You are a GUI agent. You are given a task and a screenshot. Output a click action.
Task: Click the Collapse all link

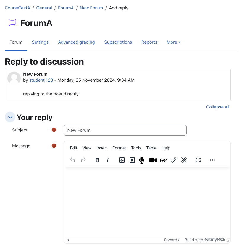[x=218, y=107]
